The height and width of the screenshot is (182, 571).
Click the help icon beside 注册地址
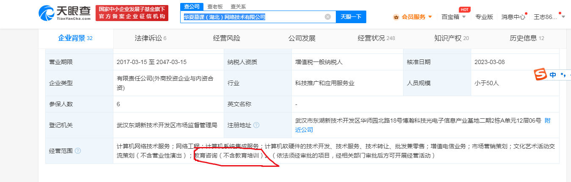click(256, 125)
